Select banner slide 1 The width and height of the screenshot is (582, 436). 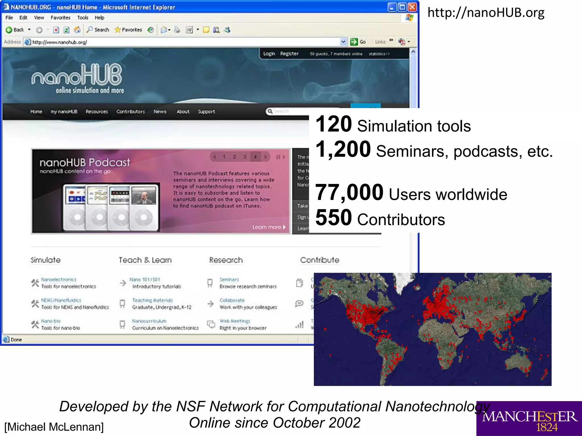(x=224, y=157)
